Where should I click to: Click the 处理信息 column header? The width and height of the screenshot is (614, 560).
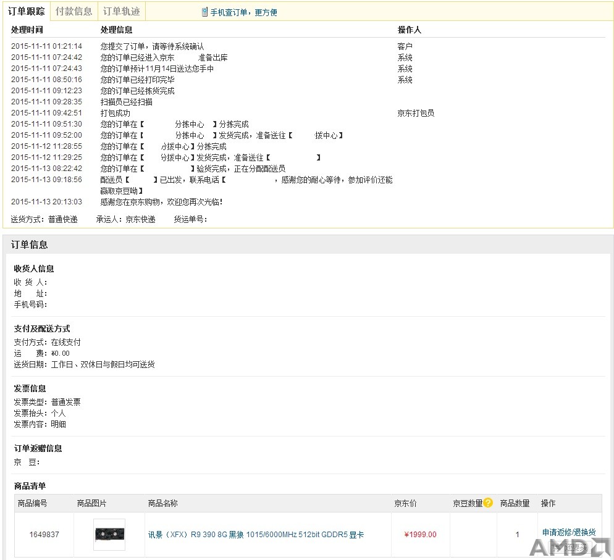click(x=116, y=30)
